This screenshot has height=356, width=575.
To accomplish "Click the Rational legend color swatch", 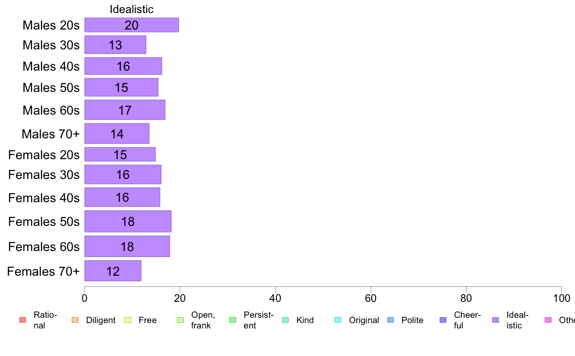I will tap(23, 320).
